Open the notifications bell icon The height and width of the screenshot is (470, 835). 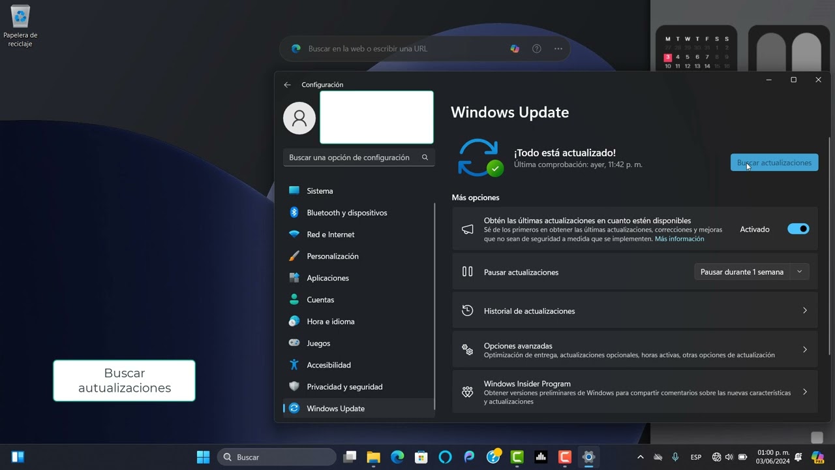point(798,457)
